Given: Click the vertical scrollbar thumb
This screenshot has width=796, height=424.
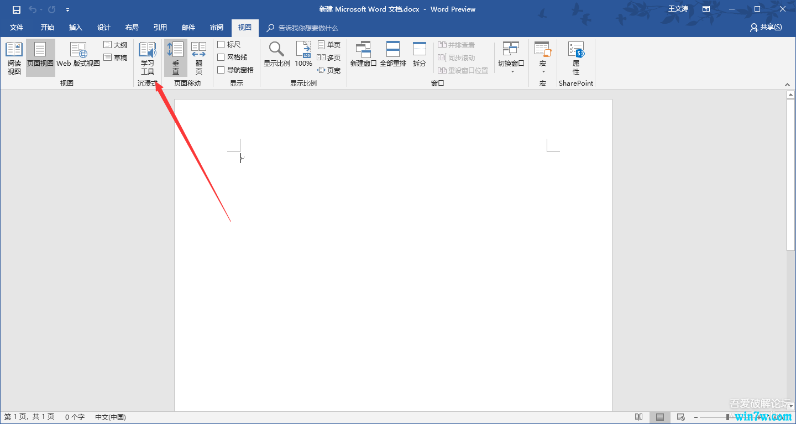Looking at the screenshot, I should click(x=791, y=175).
